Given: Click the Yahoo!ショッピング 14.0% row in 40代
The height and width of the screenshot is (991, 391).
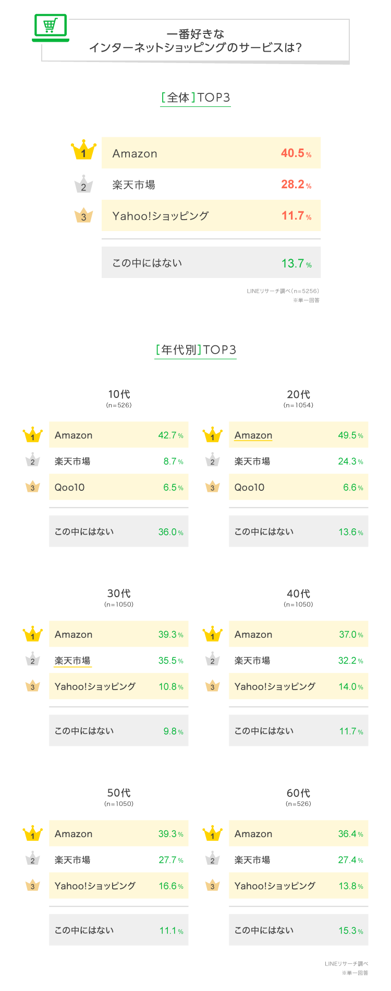Looking at the screenshot, I should coord(299,686).
